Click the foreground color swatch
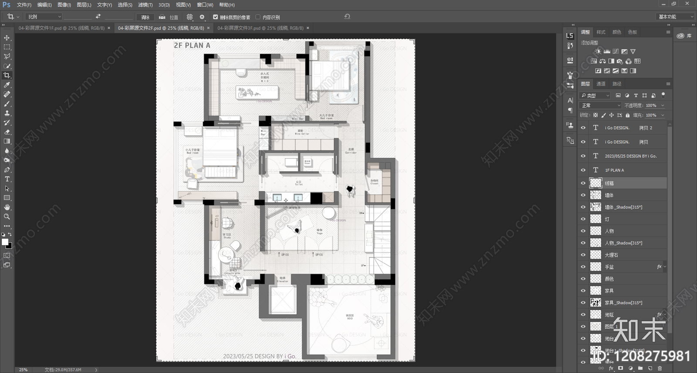The height and width of the screenshot is (373, 697). 5,242
